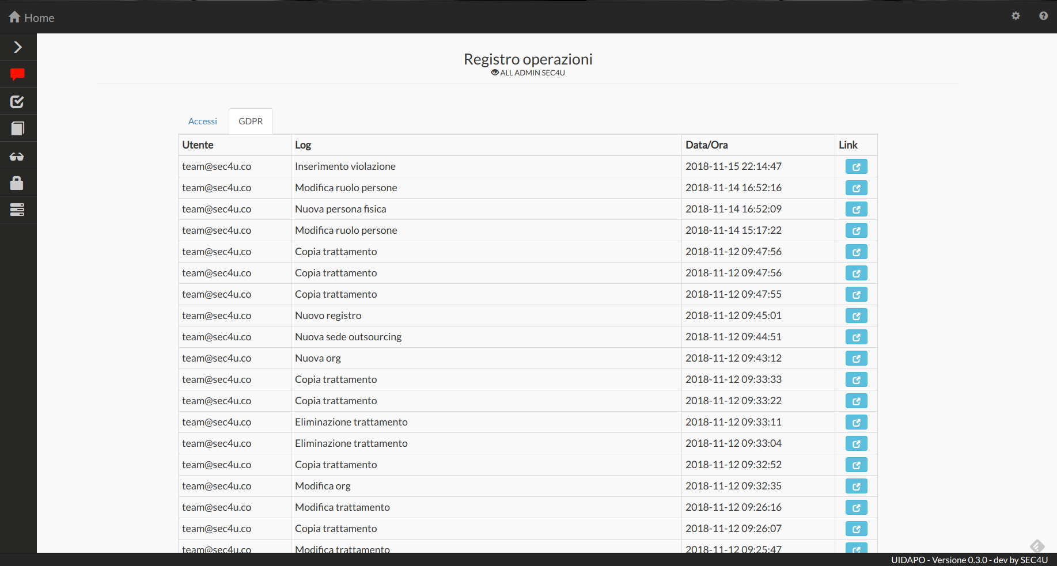The height and width of the screenshot is (566, 1057).
Task: Open the settings gear icon in top bar
Action: click(1016, 16)
